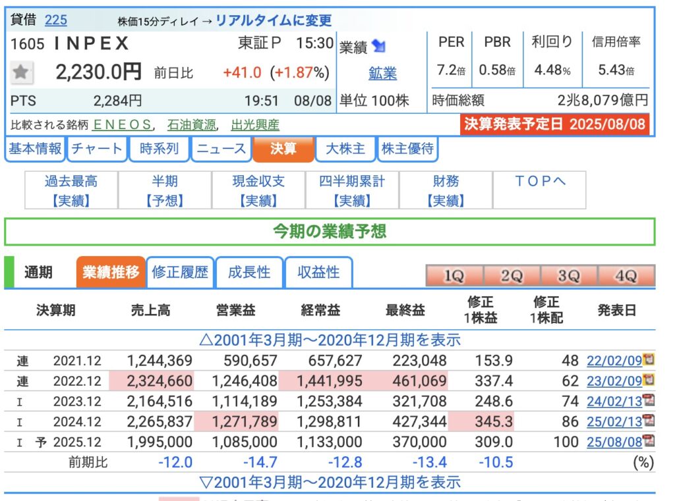Open the 時系列 tab
The image size is (675, 501).
[x=160, y=149]
